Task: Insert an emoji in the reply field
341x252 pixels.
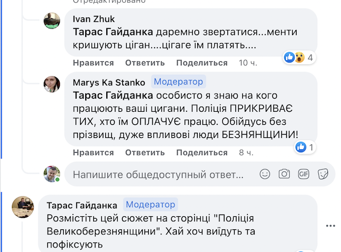Action: pos(265,174)
